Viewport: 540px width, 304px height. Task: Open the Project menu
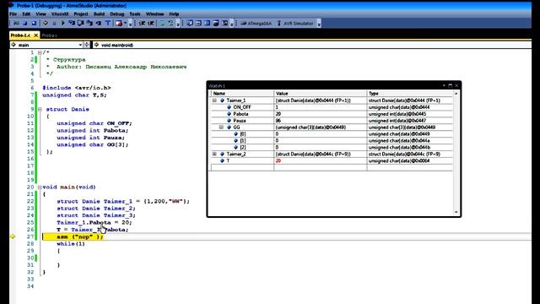coord(81,14)
